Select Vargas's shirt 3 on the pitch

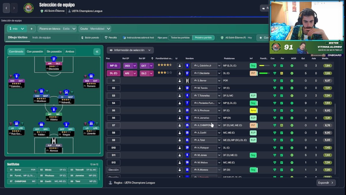point(66,124)
